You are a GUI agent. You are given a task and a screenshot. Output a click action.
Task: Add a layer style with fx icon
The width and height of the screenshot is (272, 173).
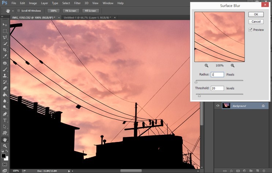coord(231,170)
